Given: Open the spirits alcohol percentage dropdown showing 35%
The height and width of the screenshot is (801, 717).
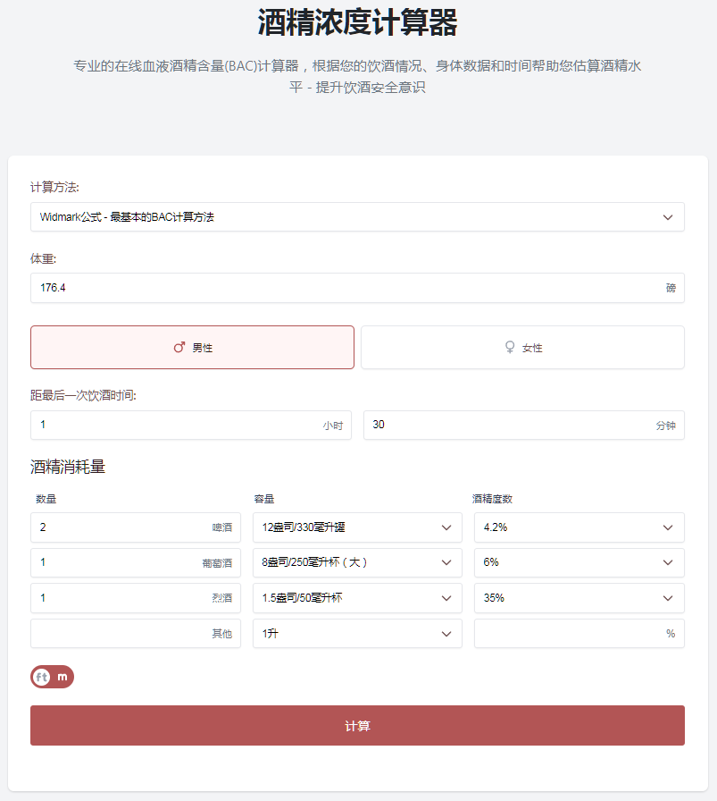Looking at the screenshot, I should pos(579,598).
